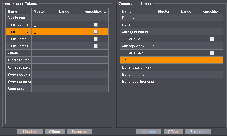227x136 pixels.
Task: Select Dateiname node in Vorhandene Tokens
Action: (18, 18)
